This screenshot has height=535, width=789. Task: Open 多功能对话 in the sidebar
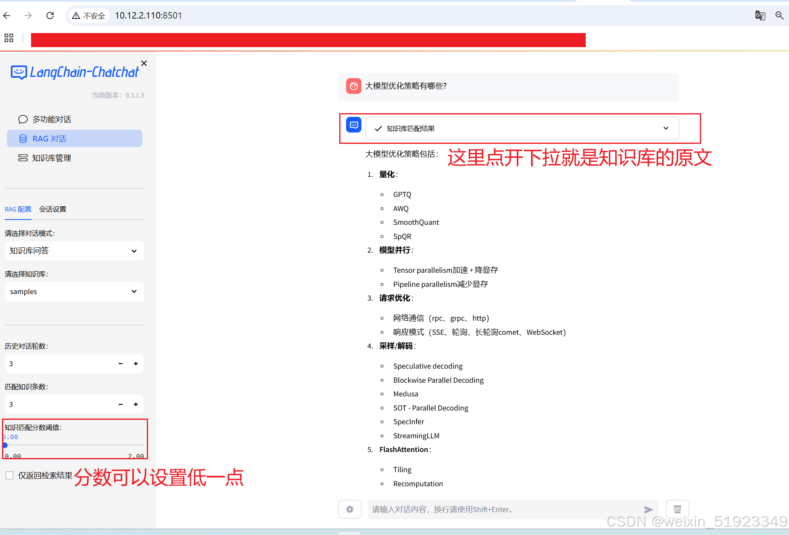tap(51, 119)
